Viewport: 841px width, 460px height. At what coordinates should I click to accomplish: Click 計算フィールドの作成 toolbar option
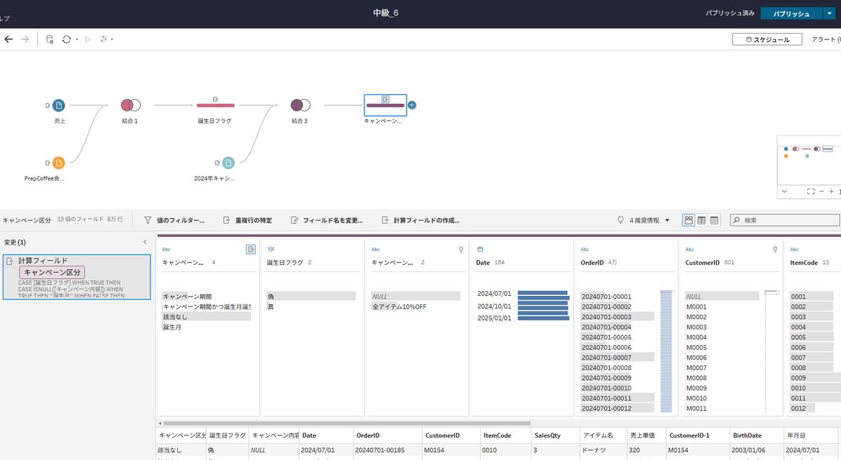420,220
